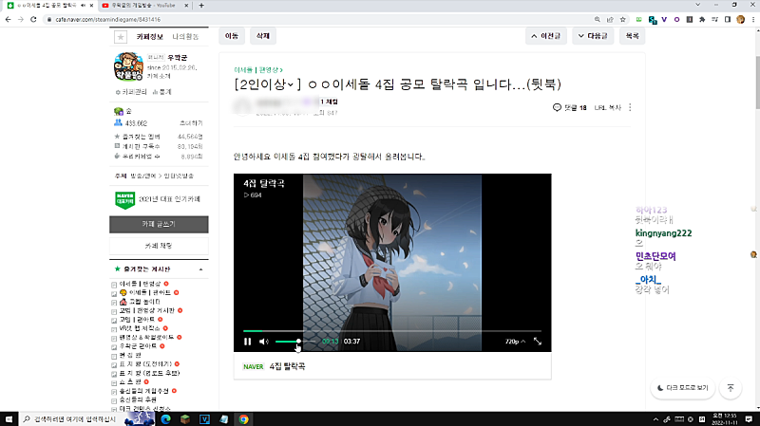This screenshot has width=760, height=426.
Task: Open the 우왁굳 팬아트 board
Action: click(x=138, y=346)
